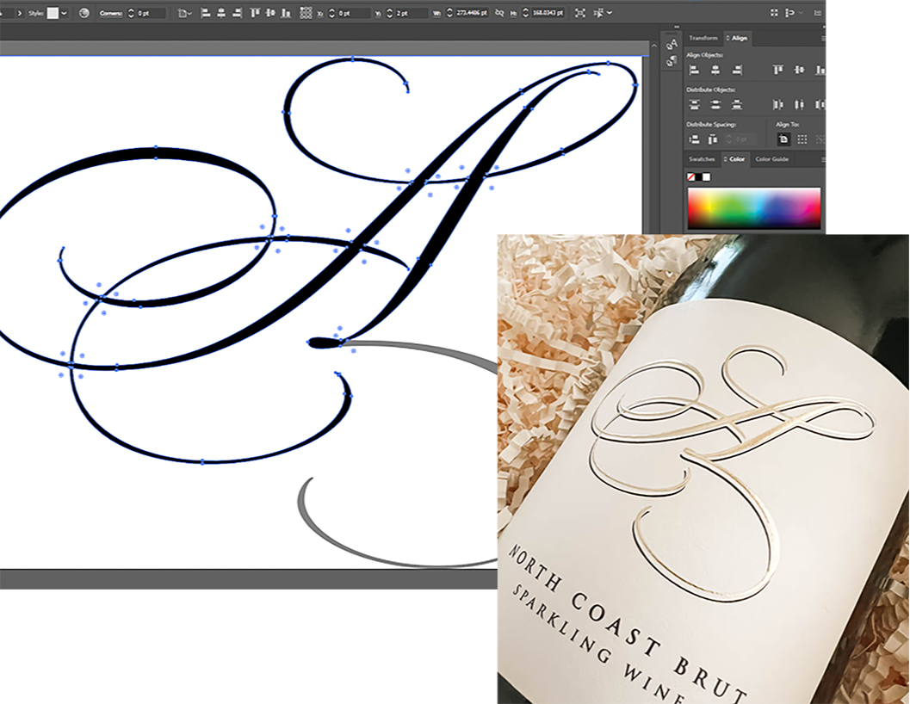Select the white color swatch
This screenshot has height=704, width=910.
706,177
